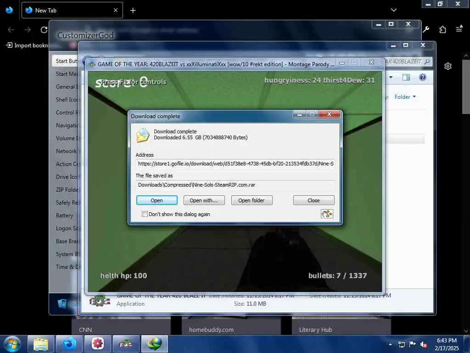This screenshot has width=470, height=353.
Task: Select Start Menu in CustomizerGod sidebar
Action: pos(66,74)
